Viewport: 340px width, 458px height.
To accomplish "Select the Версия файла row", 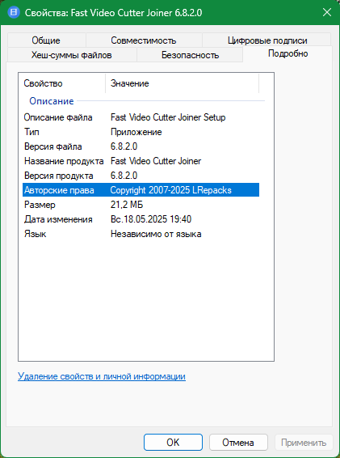I will tap(141, 146).
